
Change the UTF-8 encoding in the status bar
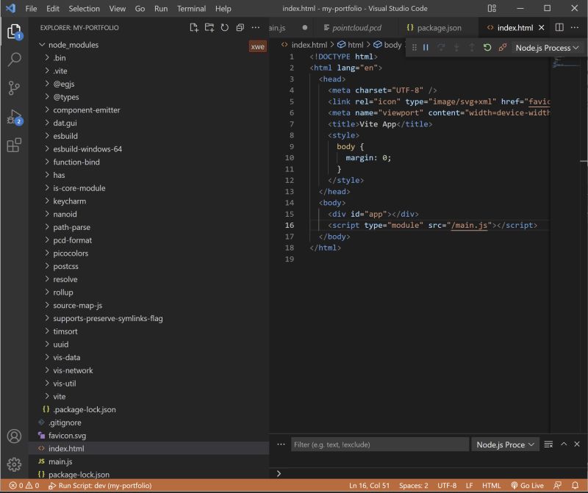[x=448, y=486]
